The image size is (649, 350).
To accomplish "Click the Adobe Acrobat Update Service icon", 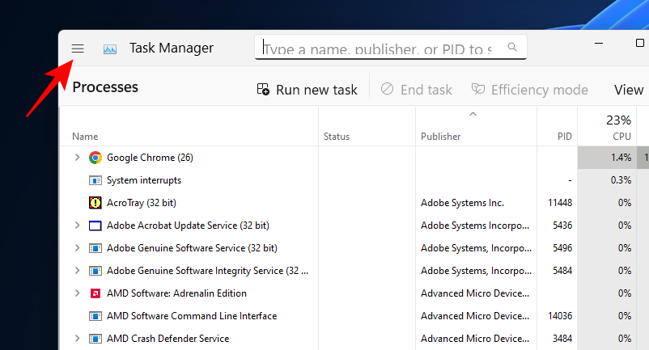I will tap(95, 226).
